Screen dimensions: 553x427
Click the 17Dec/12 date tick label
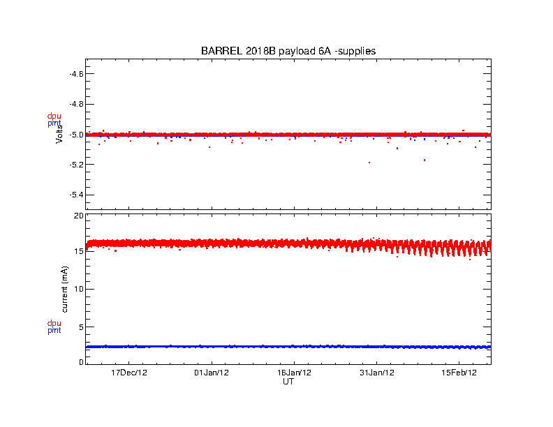pos(128,373)
